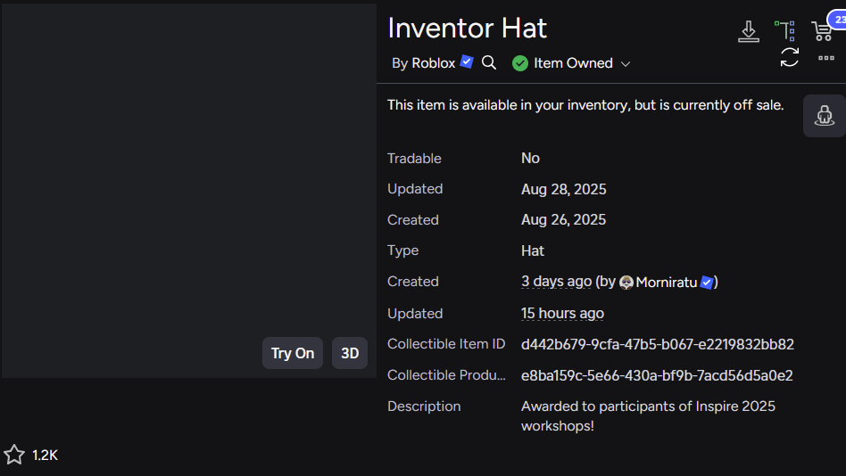Click the 'Collectible Item ID' label

[x=446, y=344]
